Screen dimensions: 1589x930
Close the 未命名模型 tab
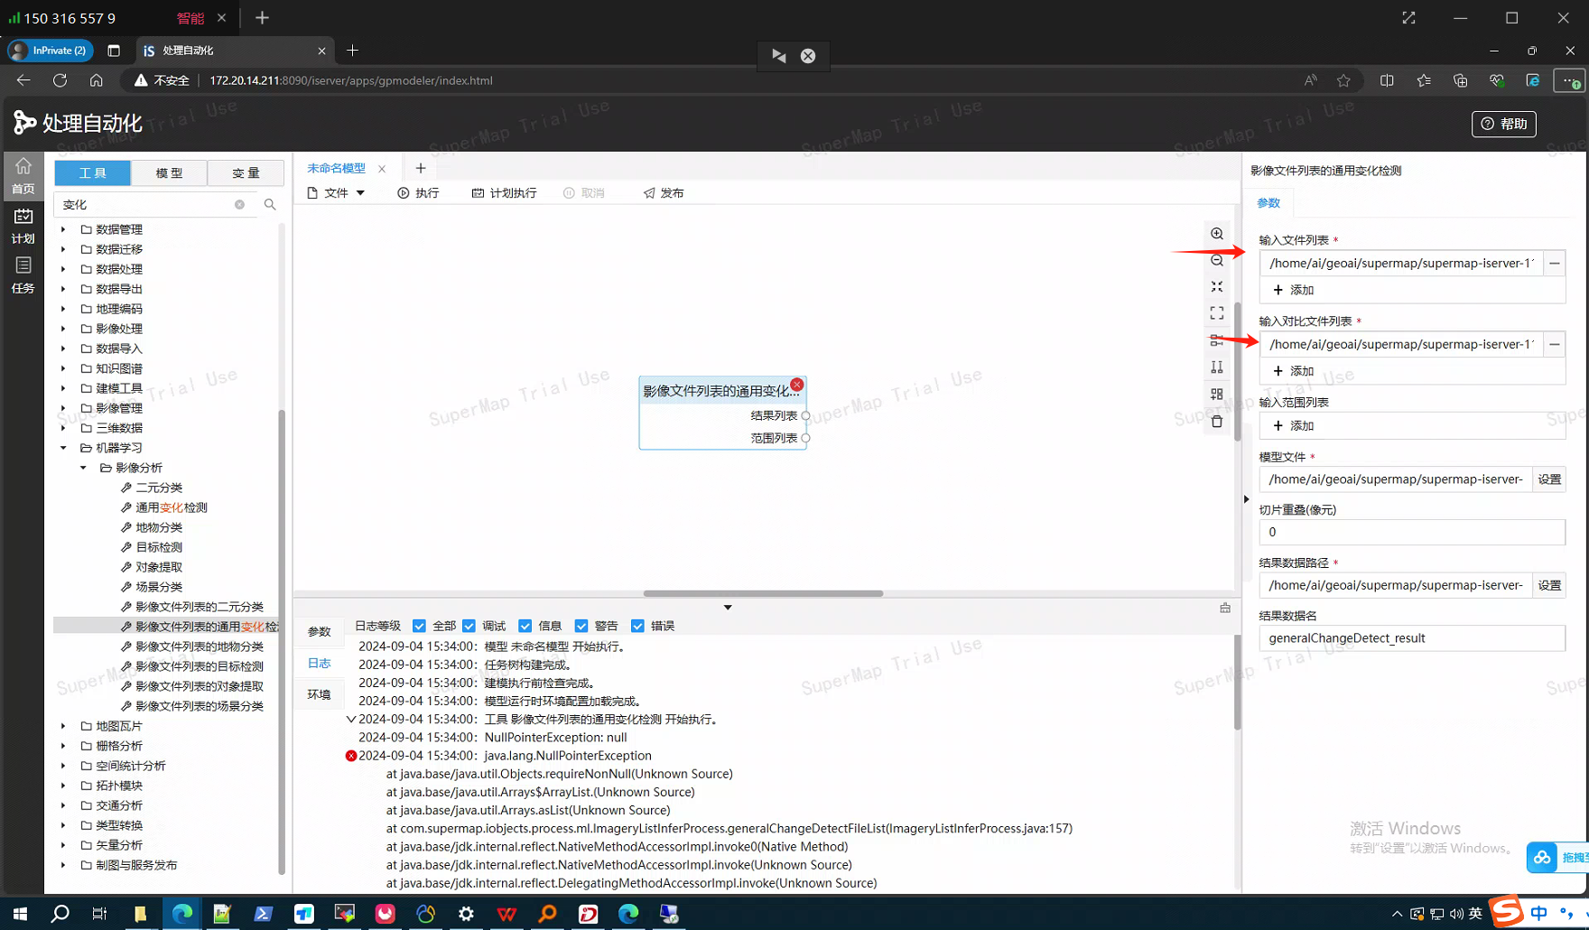coord(382,169)
